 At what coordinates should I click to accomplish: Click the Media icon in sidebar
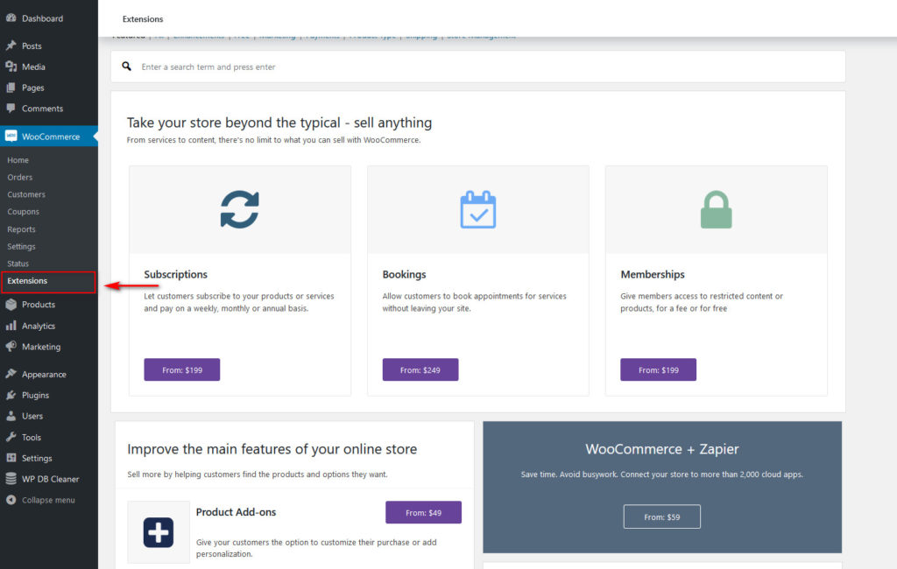pos(11,67)
